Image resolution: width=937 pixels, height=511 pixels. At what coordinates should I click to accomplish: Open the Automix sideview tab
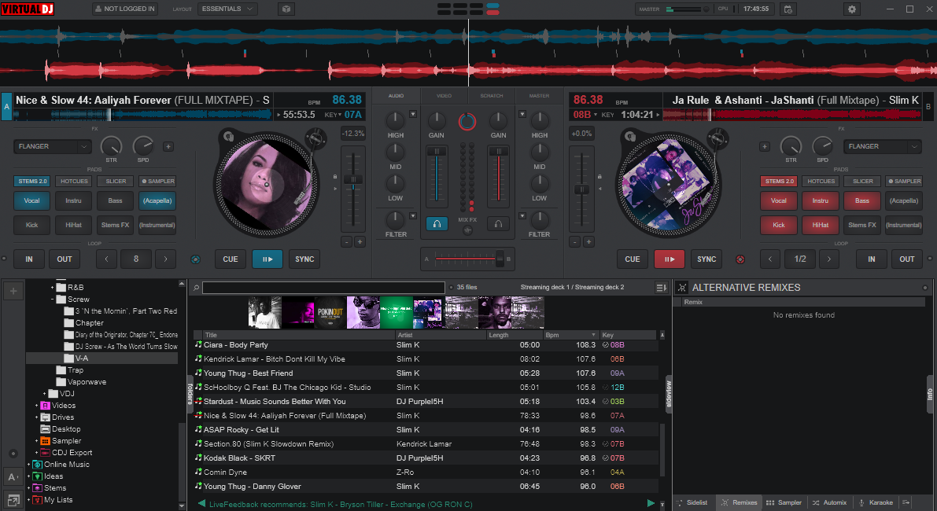829,502
